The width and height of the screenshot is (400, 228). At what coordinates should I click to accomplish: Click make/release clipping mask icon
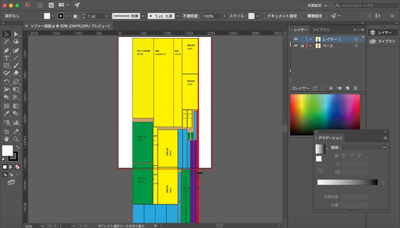pyautogui.click(x=331, y=89)
